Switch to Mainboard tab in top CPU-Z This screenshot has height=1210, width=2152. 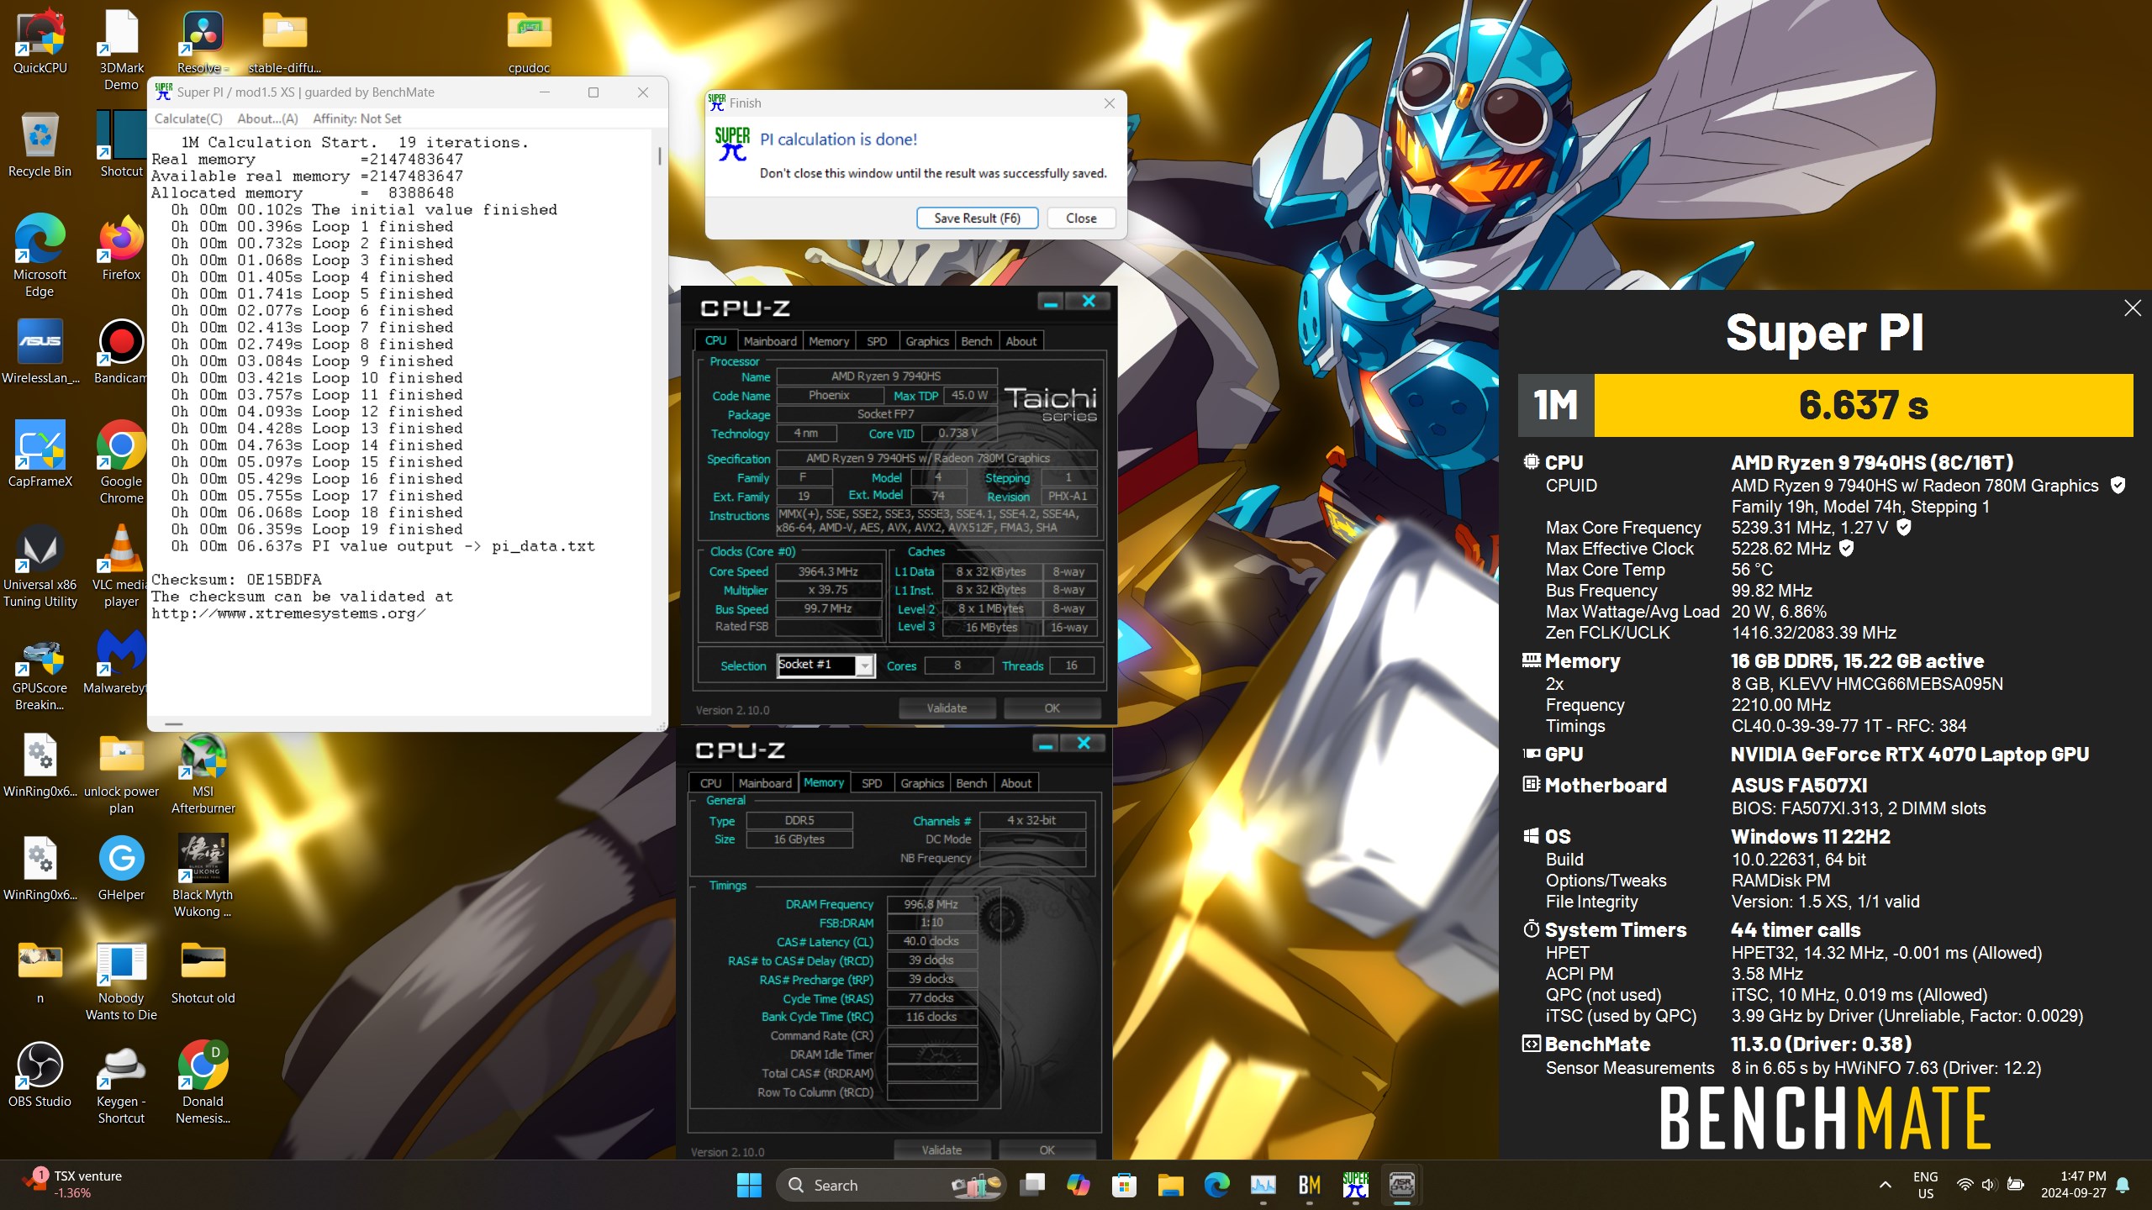(769, 341)
